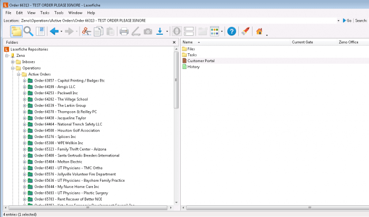This screenshot has height=217, width=369.
Task: Sort by Current Gate column
Action: (314, 42)
